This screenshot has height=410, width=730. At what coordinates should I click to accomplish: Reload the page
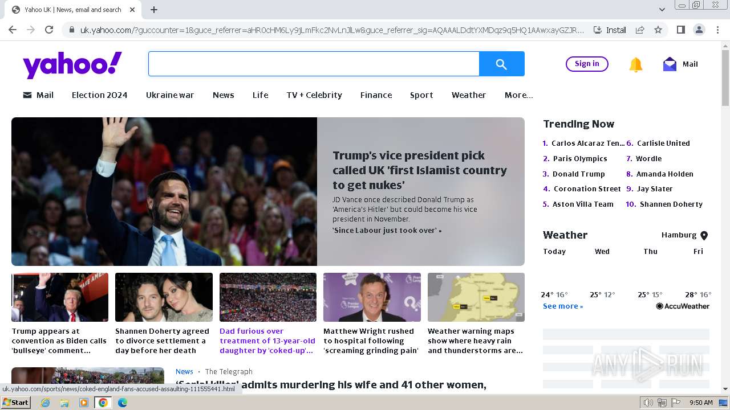[49, 30]
